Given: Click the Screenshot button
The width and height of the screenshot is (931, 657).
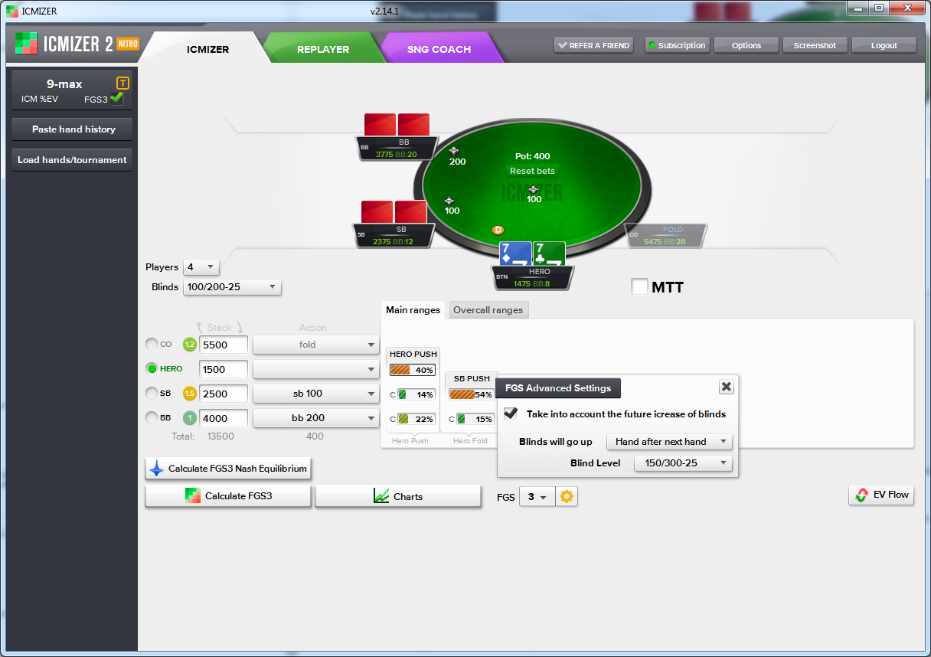Looking at the screenshot, I should click(815, 45).
